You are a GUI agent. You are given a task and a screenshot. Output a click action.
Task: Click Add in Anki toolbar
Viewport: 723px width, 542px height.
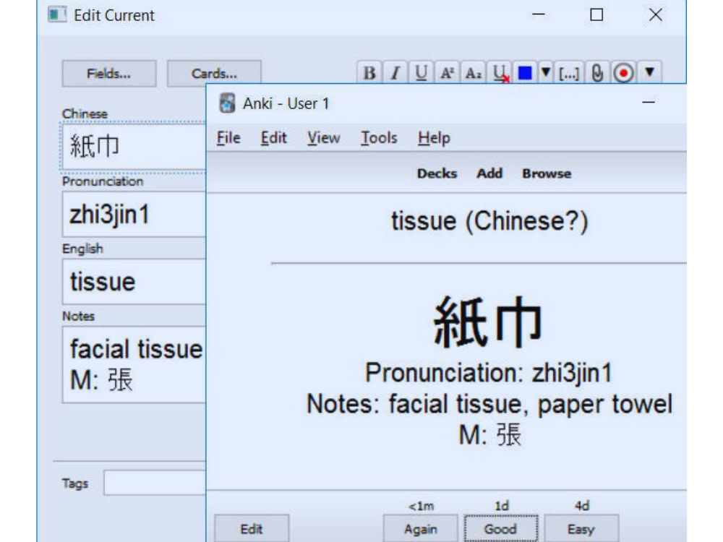489,173
